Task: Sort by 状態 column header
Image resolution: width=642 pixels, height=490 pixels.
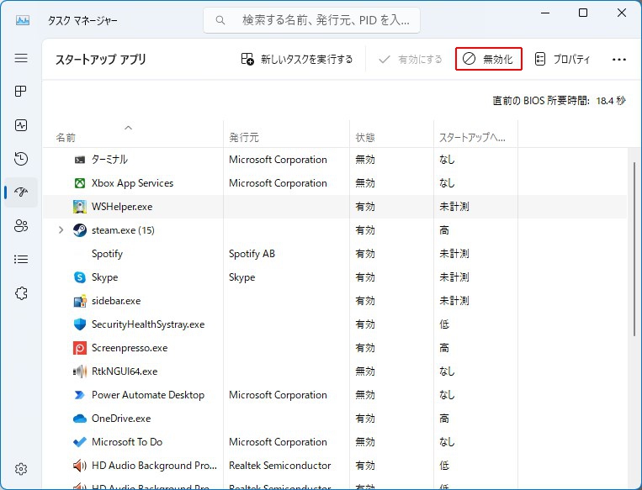Action: click(365, 137)
